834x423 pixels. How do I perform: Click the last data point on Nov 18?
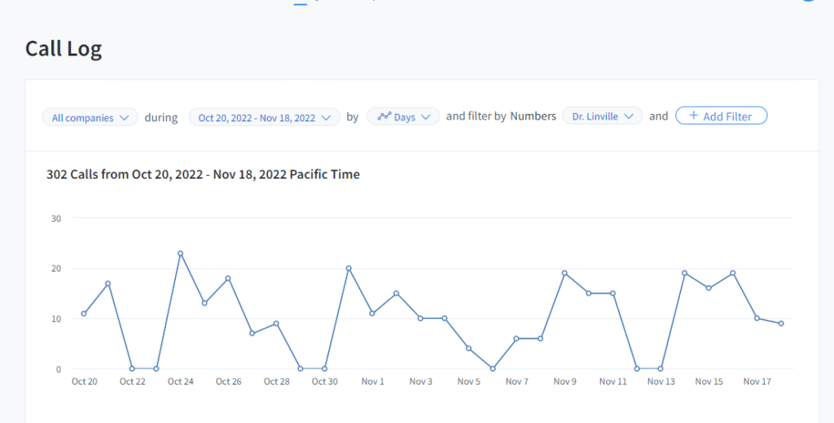(781, 324)
